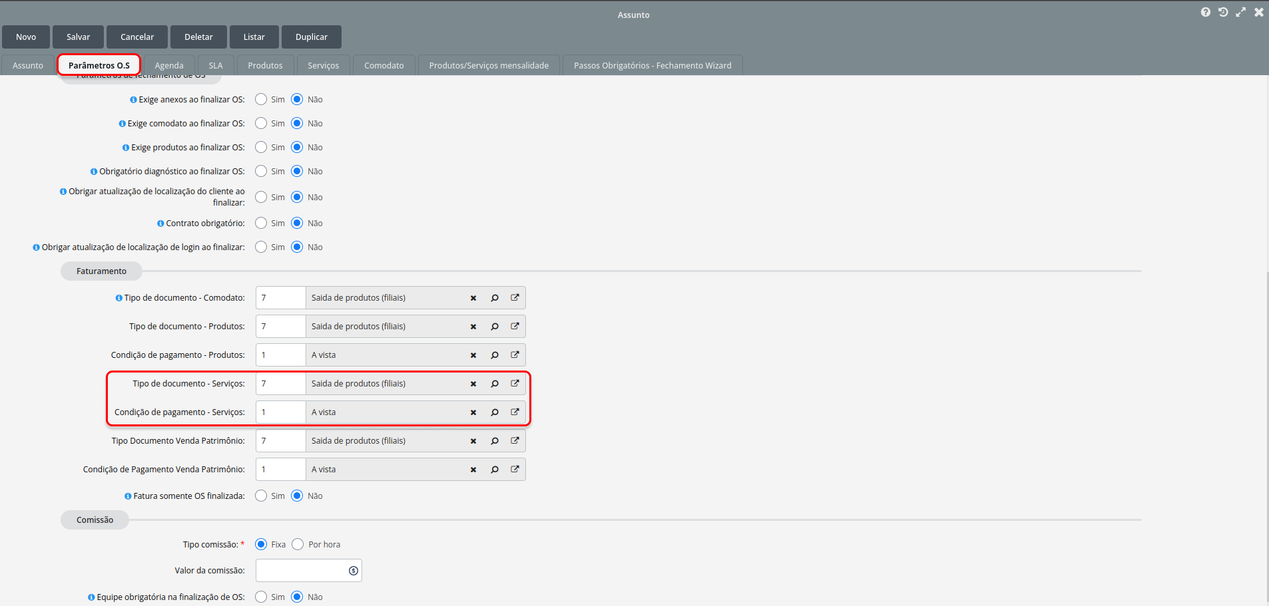Search Condição de pagamento - Serviços lookup
Viewport: 1269px width, 606px height.
pos(495,412)
